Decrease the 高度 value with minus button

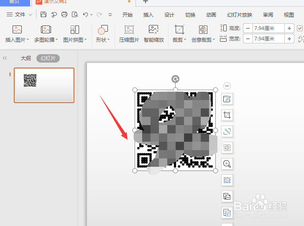[248, 28]
